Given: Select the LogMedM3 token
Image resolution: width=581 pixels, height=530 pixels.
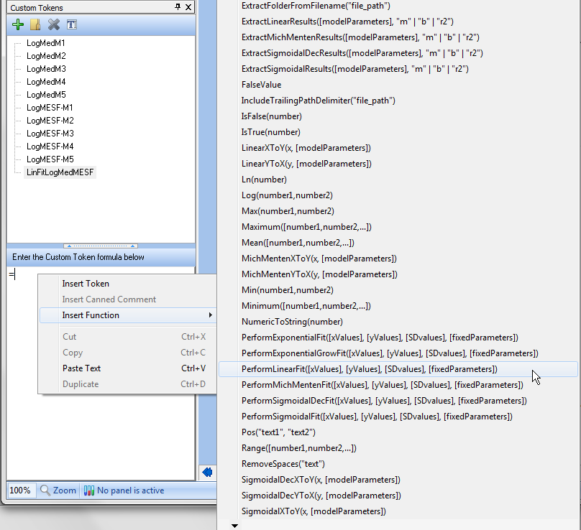Looking at the screenshot, I should [46, 69].
